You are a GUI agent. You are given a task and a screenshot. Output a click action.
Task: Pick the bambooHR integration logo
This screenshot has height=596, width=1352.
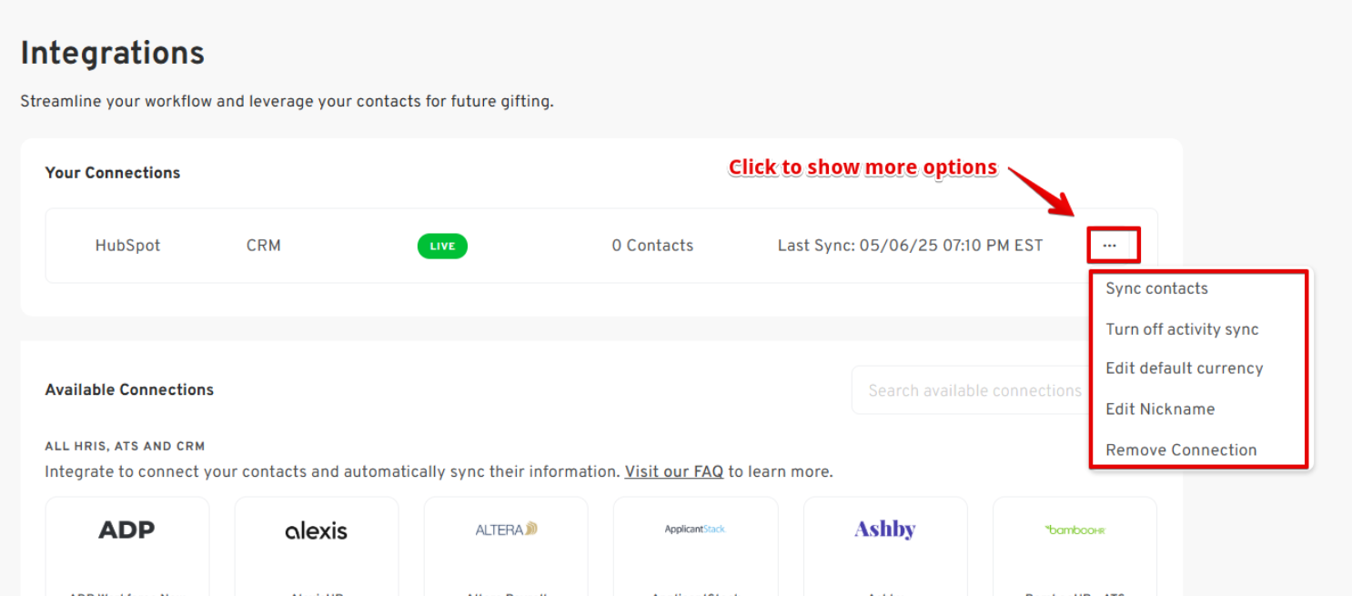1075,530
